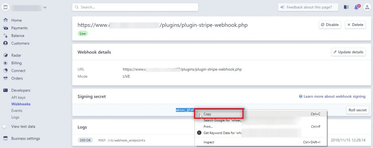Screen dimensions: 373x148
Task: Click the Connect globe icon
Action: click(x=5, y=71)
